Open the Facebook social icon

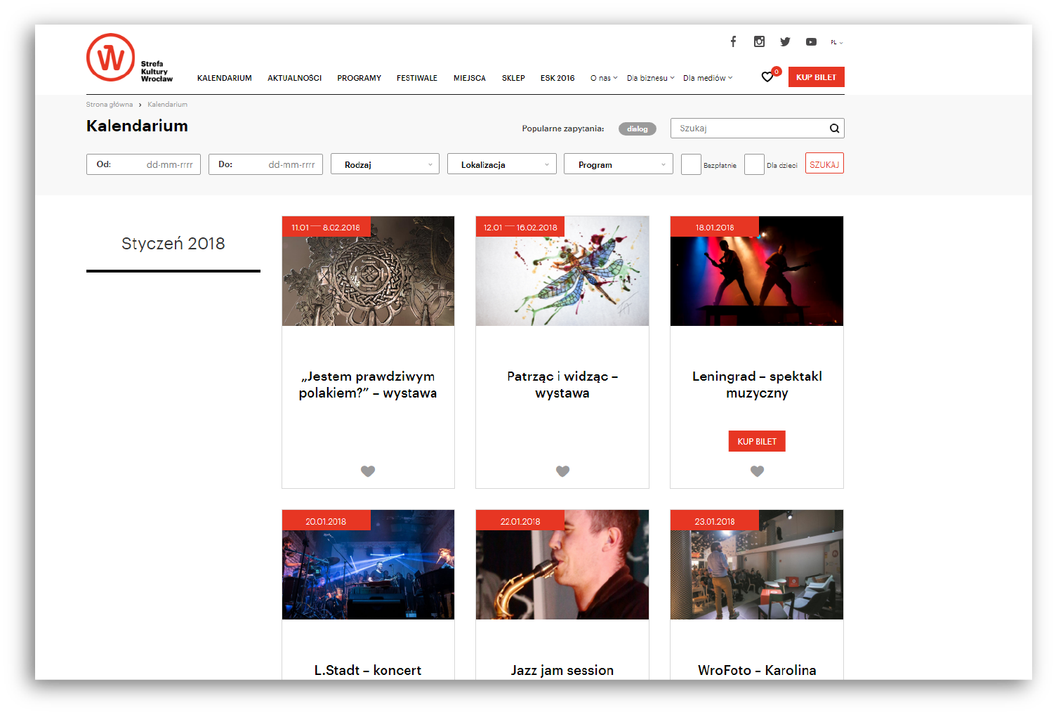click(733, 41)
